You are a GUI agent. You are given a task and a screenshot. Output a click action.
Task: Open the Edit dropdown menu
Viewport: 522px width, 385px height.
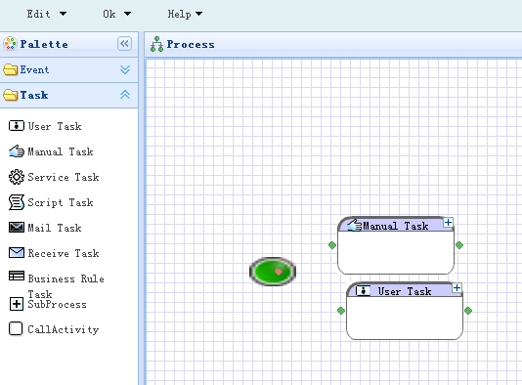(x=46, y=14)
